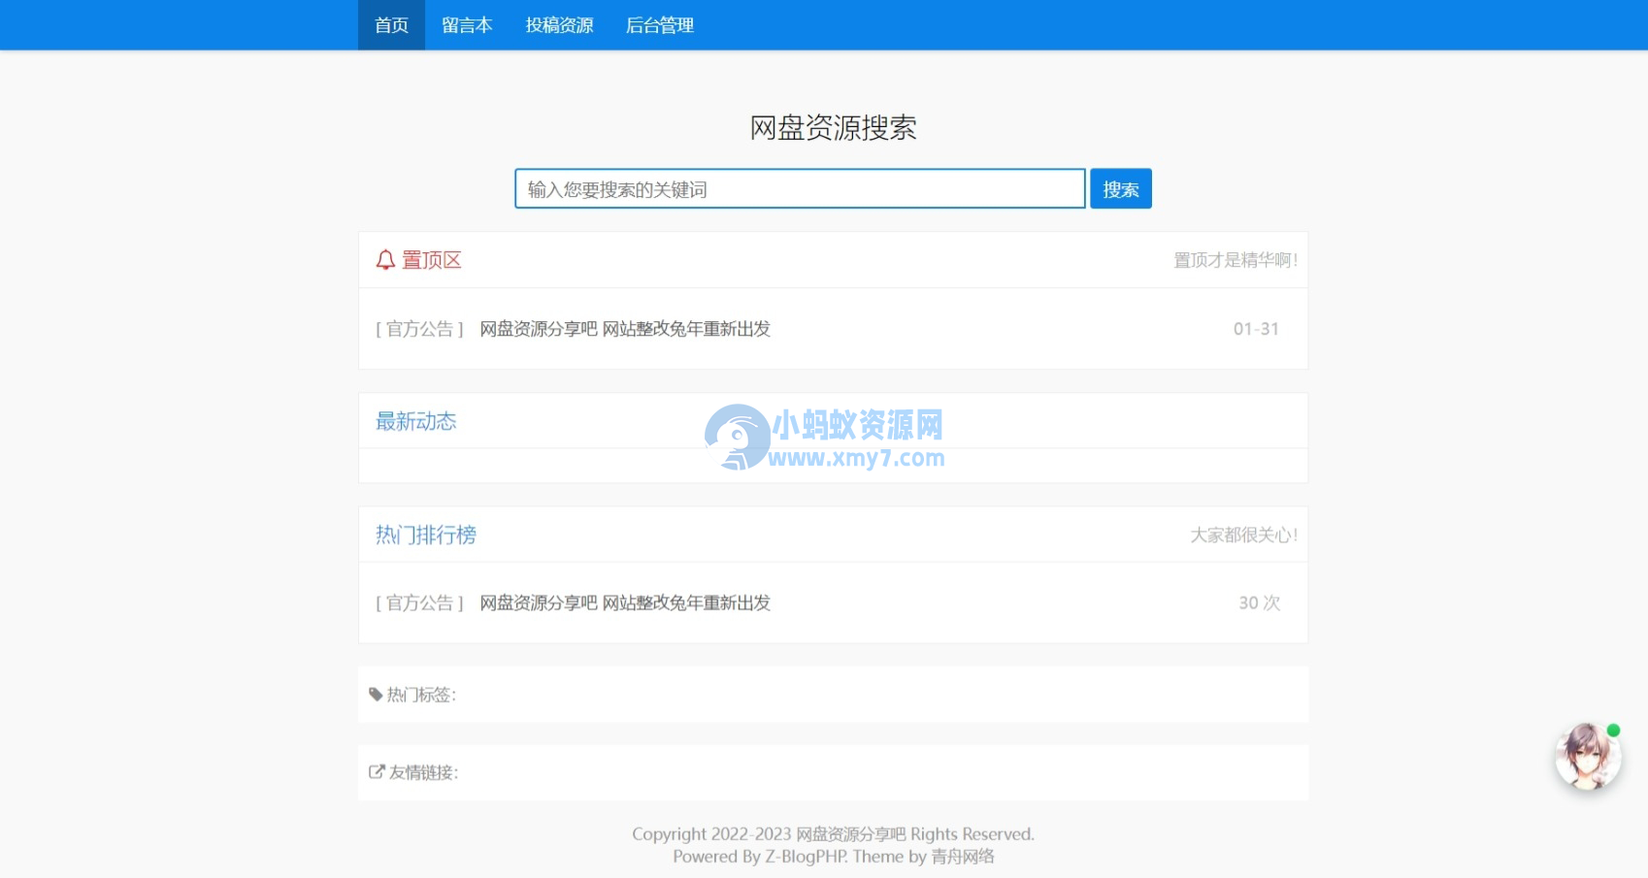Click date 01-31 in pinned row

click(x=1256, y=329)
